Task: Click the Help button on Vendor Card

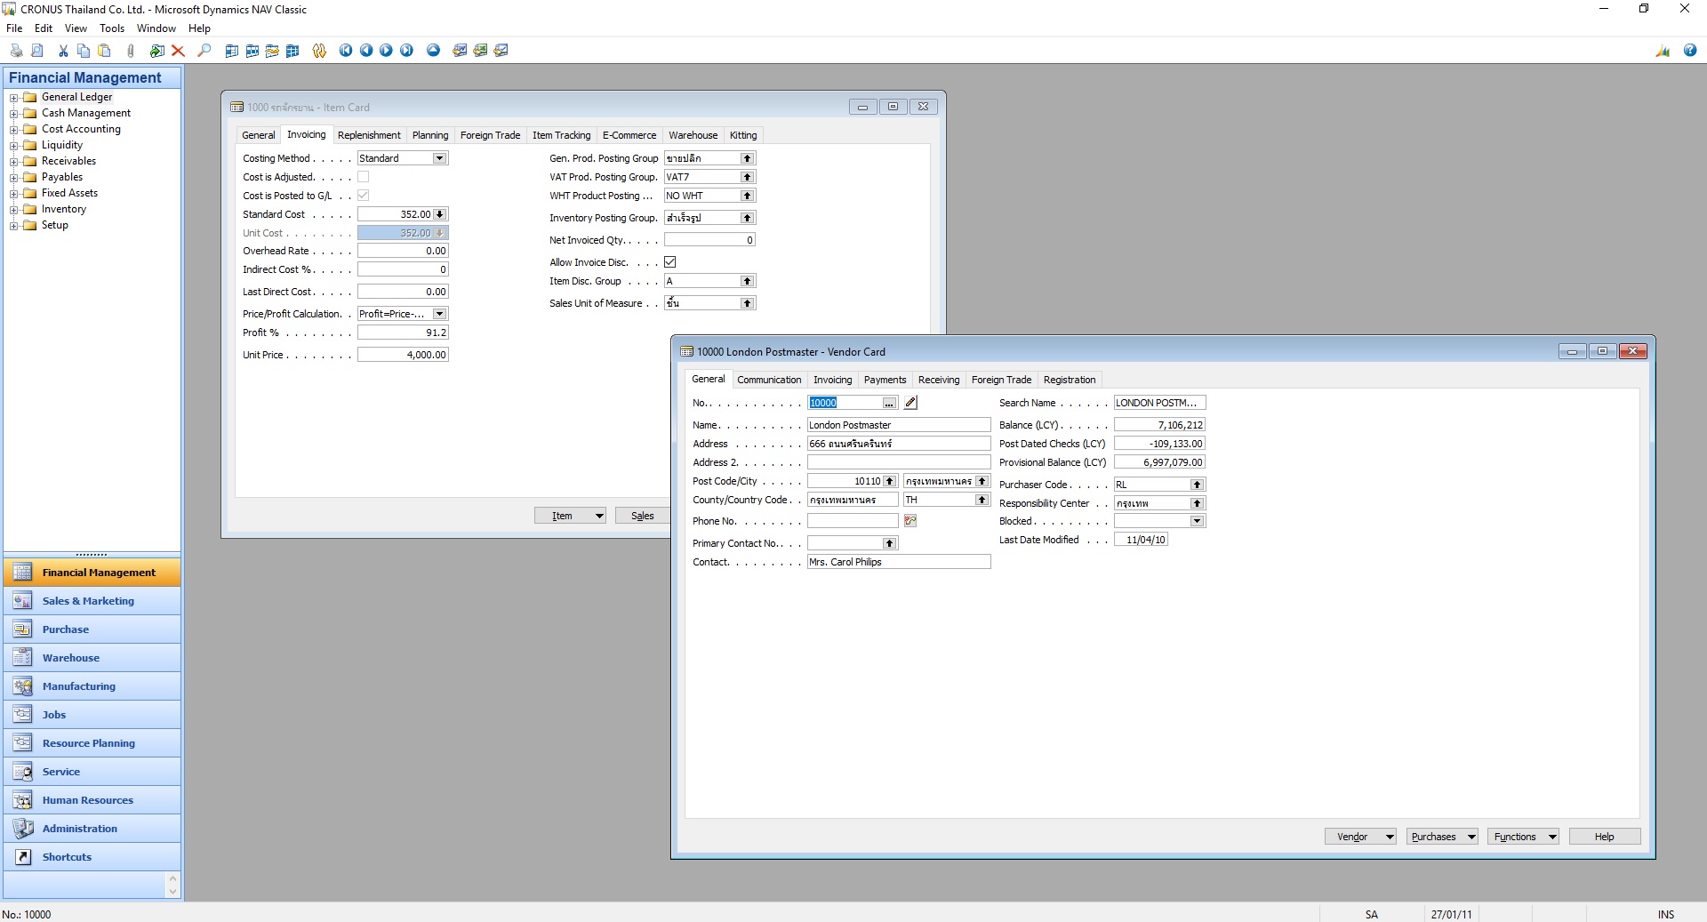Action: tap(1604, 837)
